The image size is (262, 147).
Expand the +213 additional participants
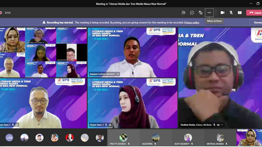point(9,138)
